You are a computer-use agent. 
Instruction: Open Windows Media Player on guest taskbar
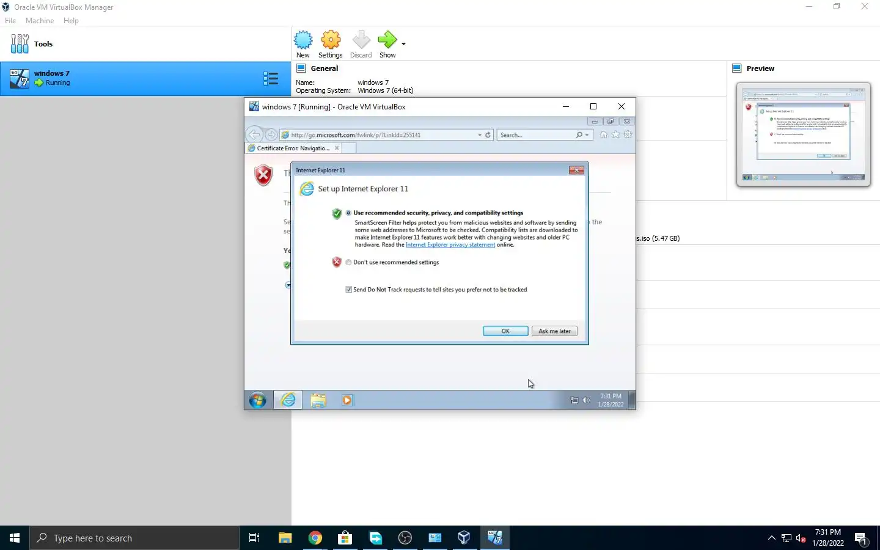(347, 400)
